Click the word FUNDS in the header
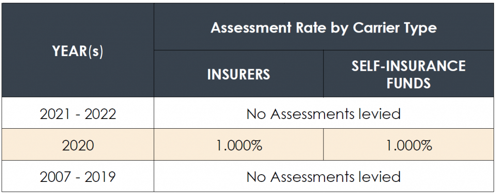 pos(409,83)
